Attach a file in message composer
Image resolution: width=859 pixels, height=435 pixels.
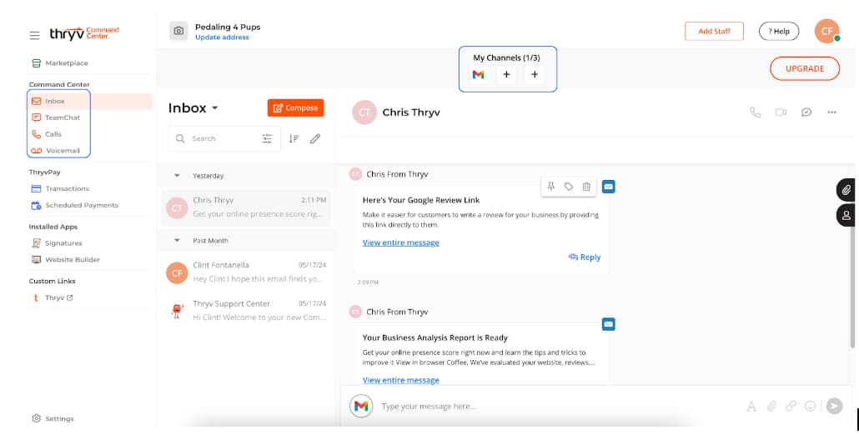[771, 406]
